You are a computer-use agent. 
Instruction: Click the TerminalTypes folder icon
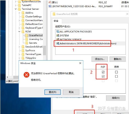coord(23,54)
